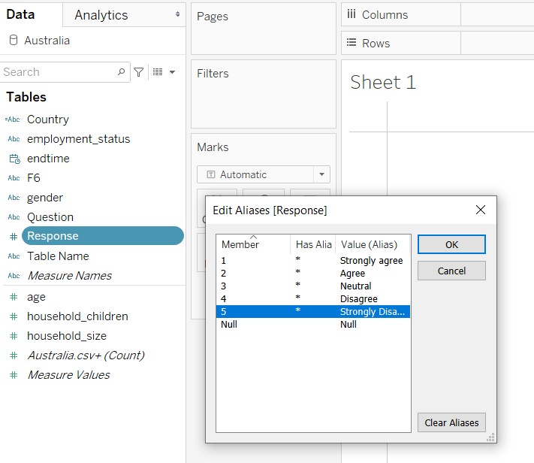
Task: Click the Columns shelf icon
Action: coord(351,14)
